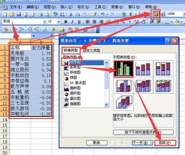Click the AutoSum sigma icon

(x=131, y=14)
